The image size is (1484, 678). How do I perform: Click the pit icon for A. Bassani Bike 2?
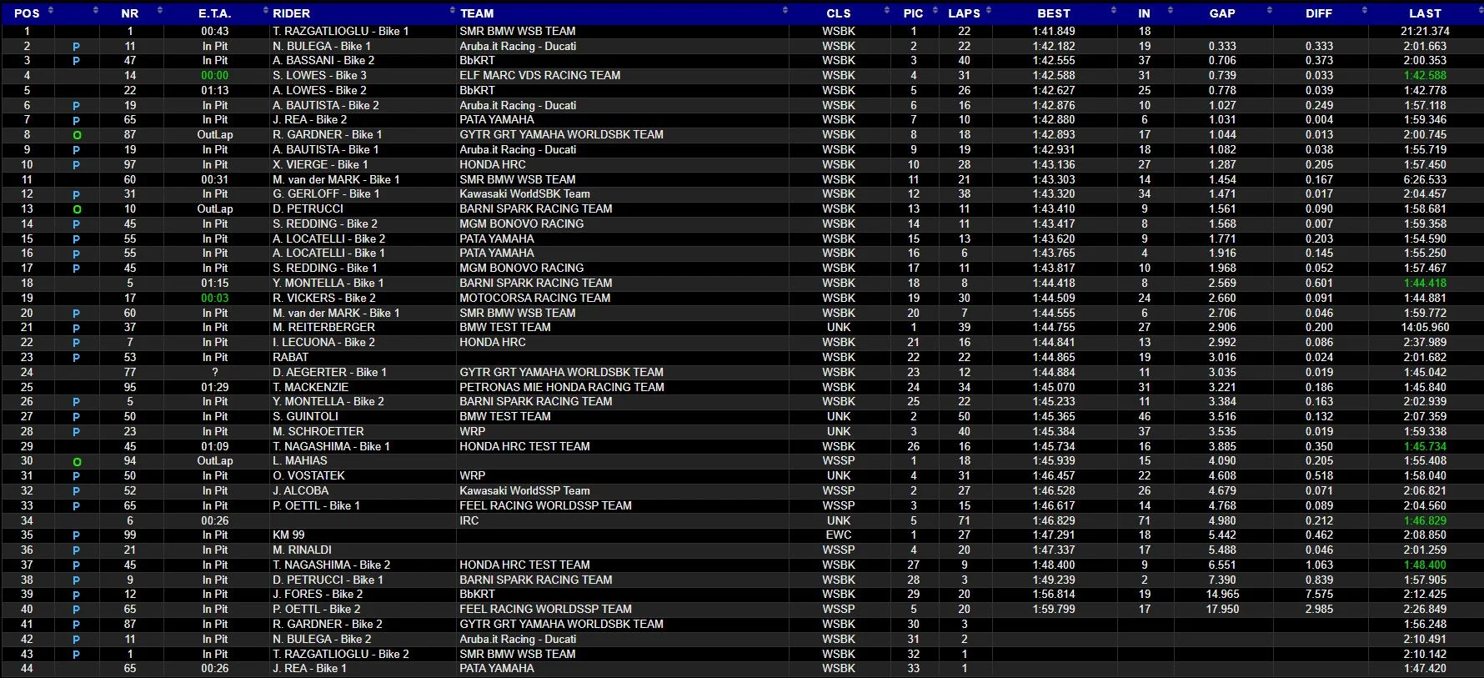click(77, 61)
